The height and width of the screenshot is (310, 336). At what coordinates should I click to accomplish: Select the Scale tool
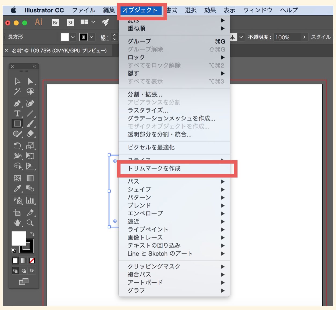30,146
